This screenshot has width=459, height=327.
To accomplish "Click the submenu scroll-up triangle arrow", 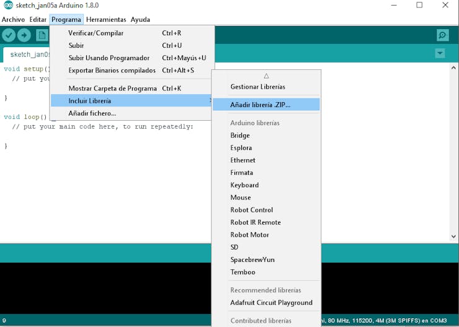I will [x=266, y=76].
